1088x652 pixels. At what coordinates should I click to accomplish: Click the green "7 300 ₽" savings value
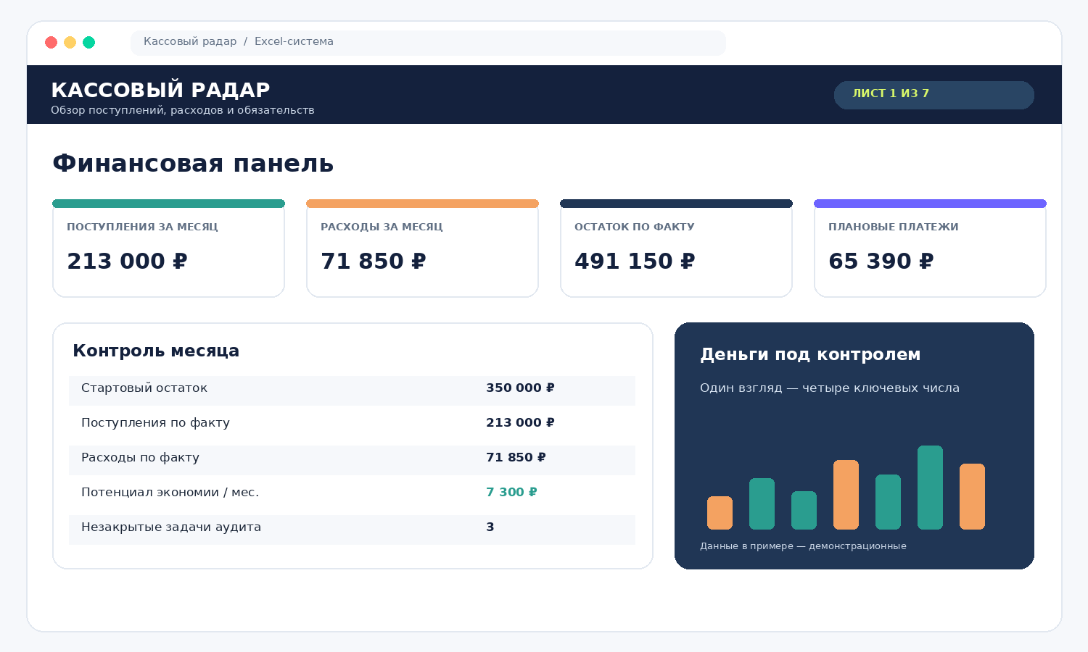pos(511,493)
